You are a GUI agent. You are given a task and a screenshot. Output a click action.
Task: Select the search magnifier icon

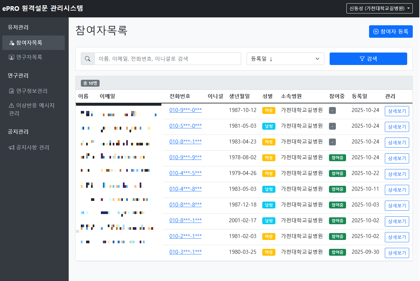click(x=87, y=58)
